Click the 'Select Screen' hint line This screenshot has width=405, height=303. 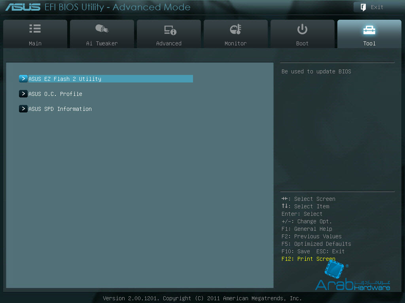coord(308,199)
